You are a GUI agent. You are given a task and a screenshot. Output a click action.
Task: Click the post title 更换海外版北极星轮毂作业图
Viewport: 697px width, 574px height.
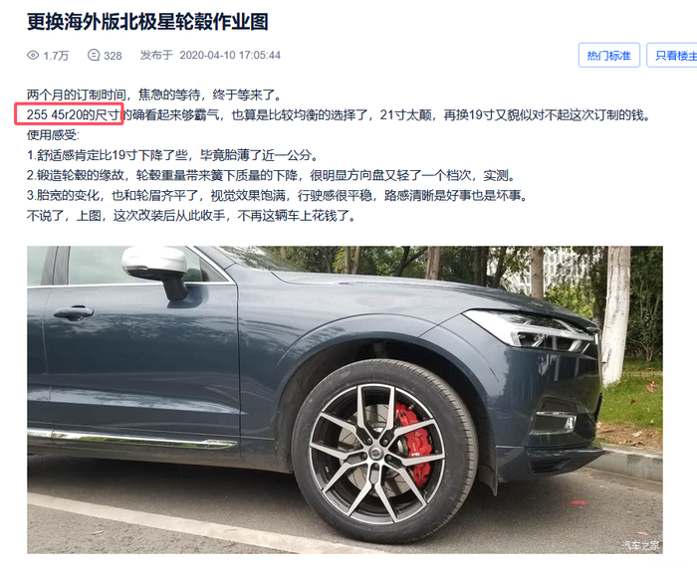[x=147, y=21]
